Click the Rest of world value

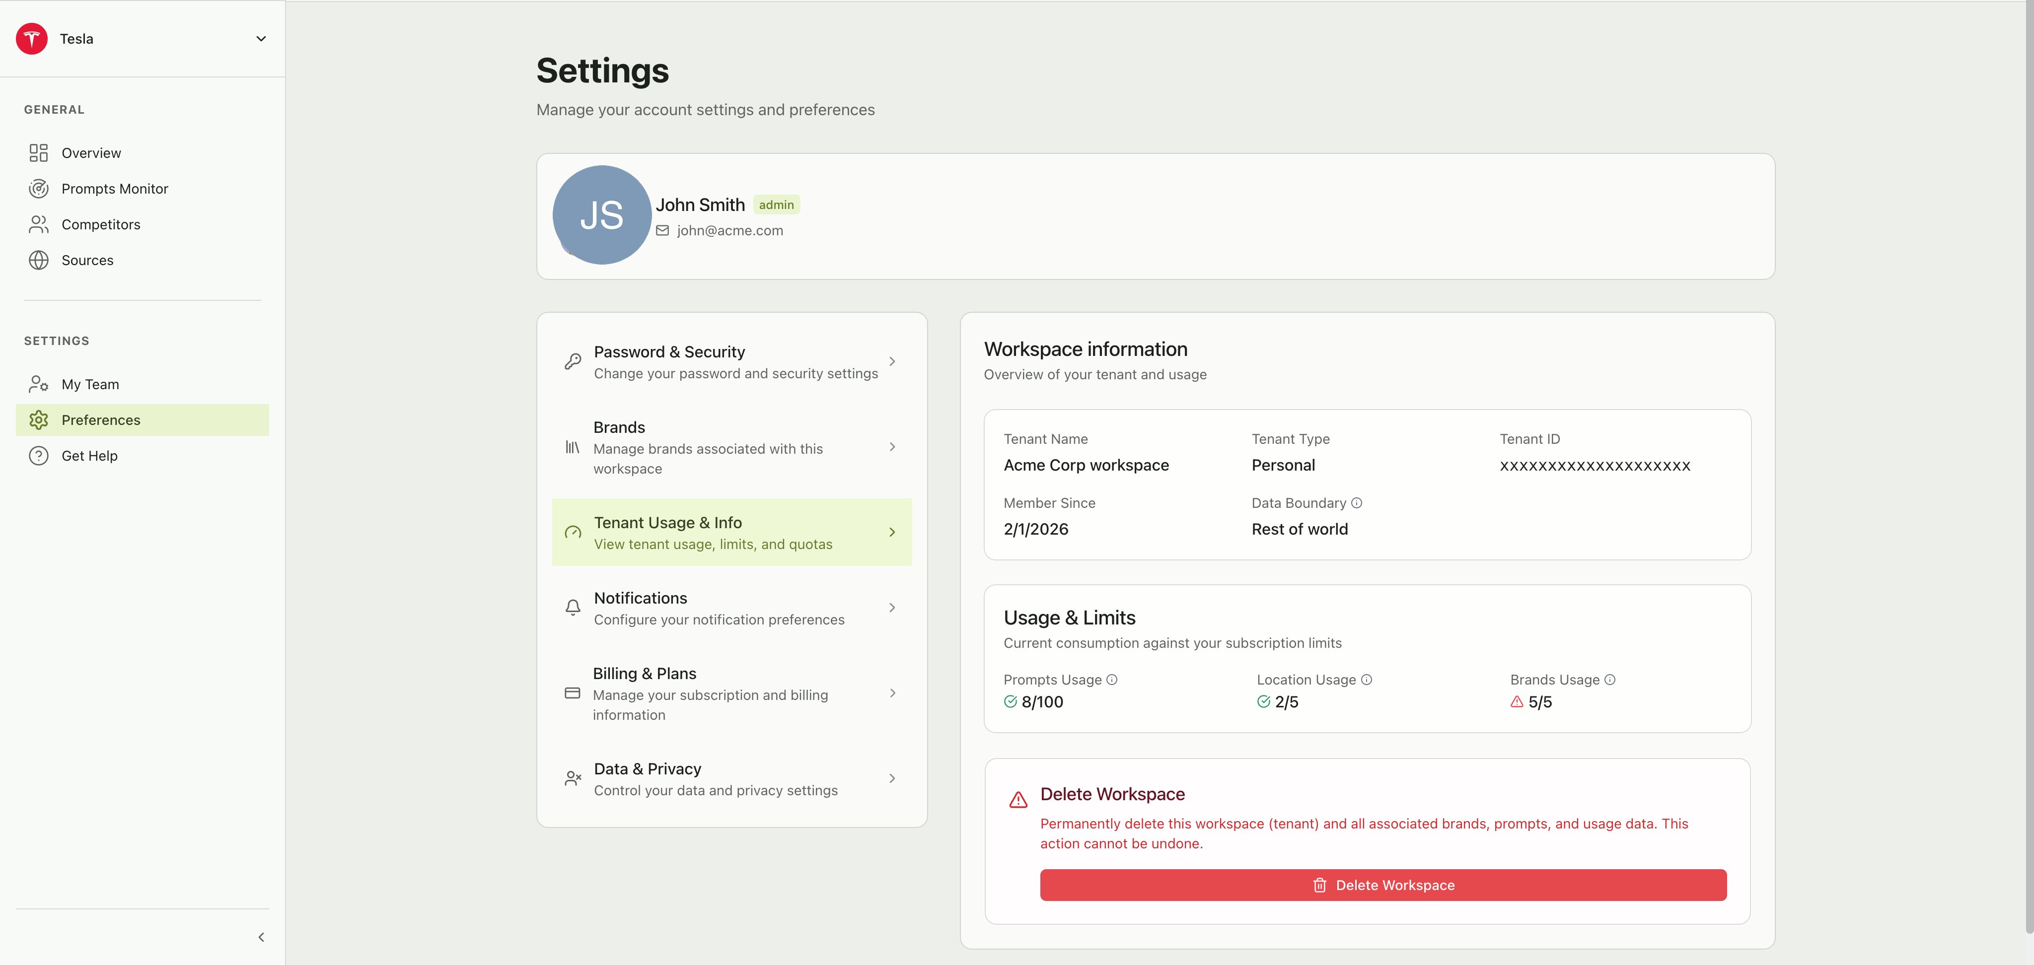click(1300, 530)
